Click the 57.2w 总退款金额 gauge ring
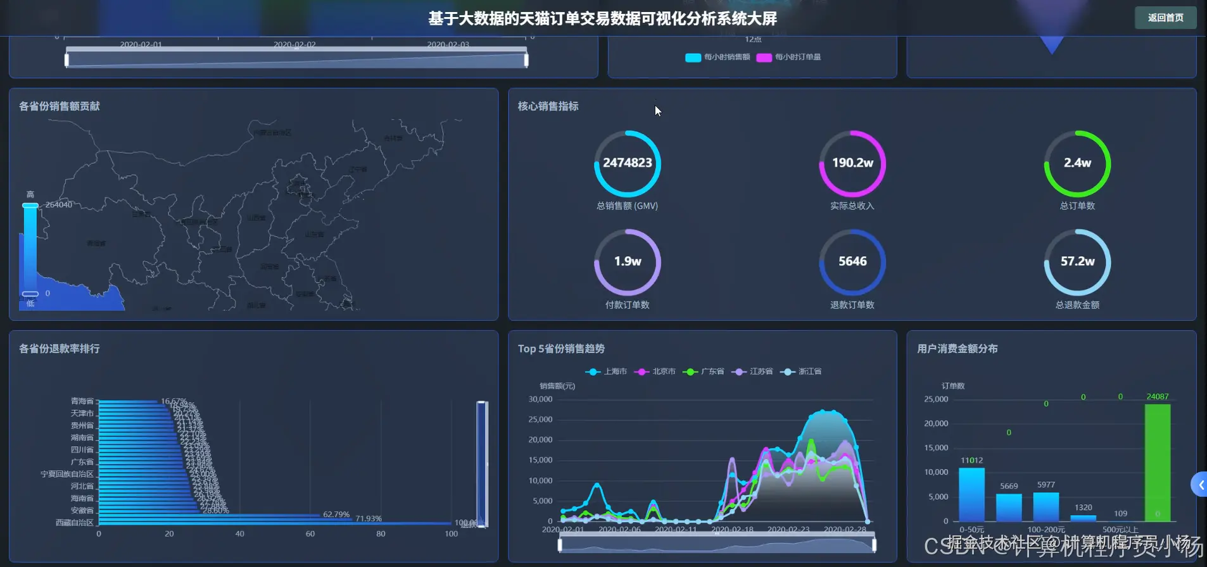 click(1077, 262)
